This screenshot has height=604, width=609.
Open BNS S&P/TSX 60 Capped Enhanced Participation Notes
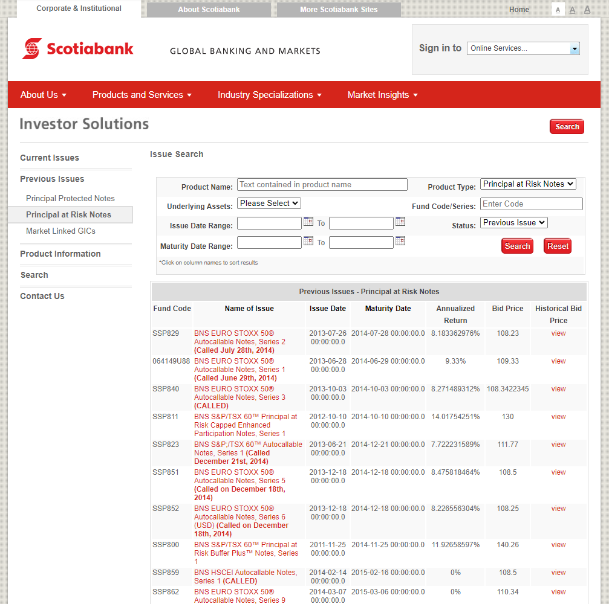point(246,425)
